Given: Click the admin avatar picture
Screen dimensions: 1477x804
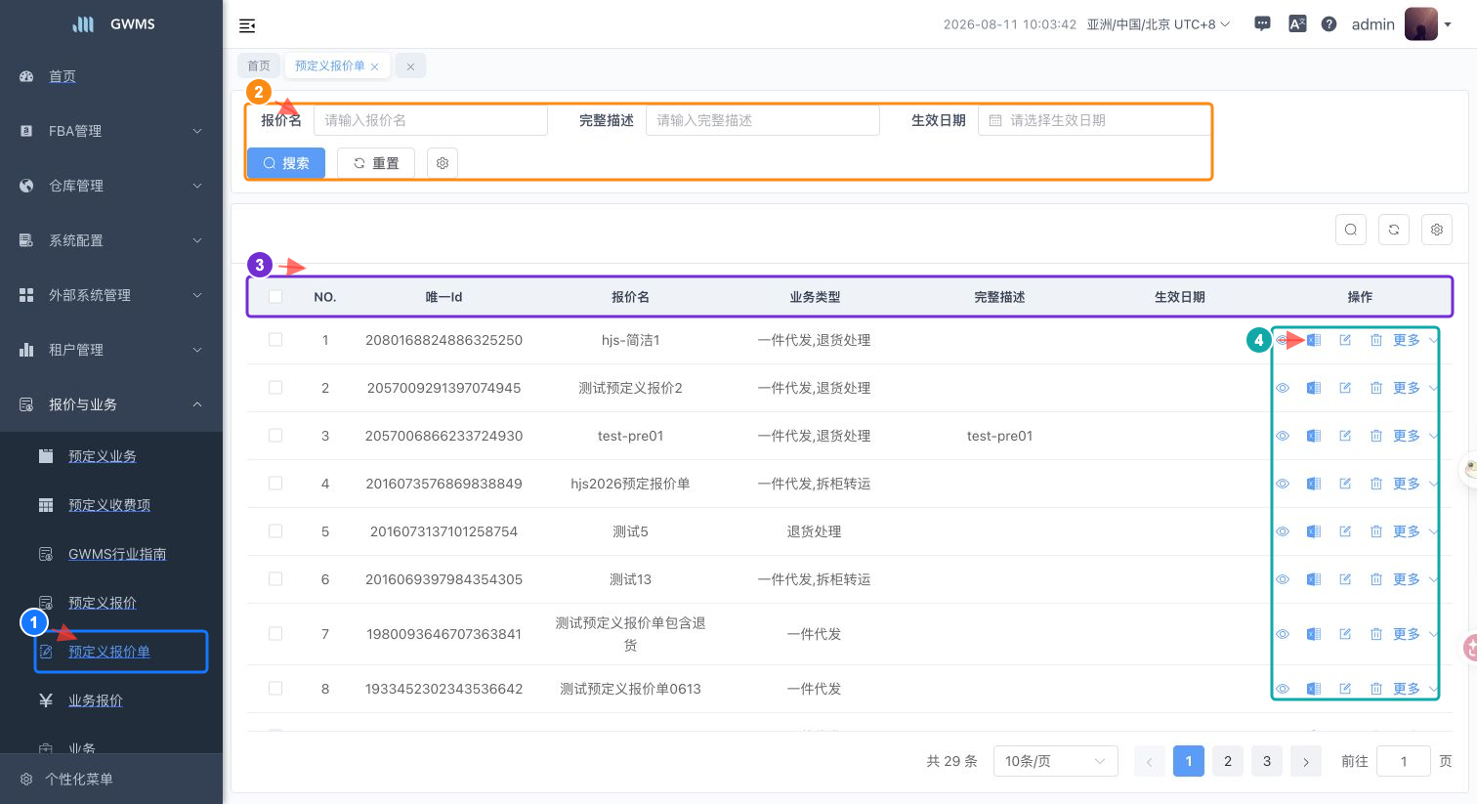Looking at the screenshot, I should tap(1421, 24).
